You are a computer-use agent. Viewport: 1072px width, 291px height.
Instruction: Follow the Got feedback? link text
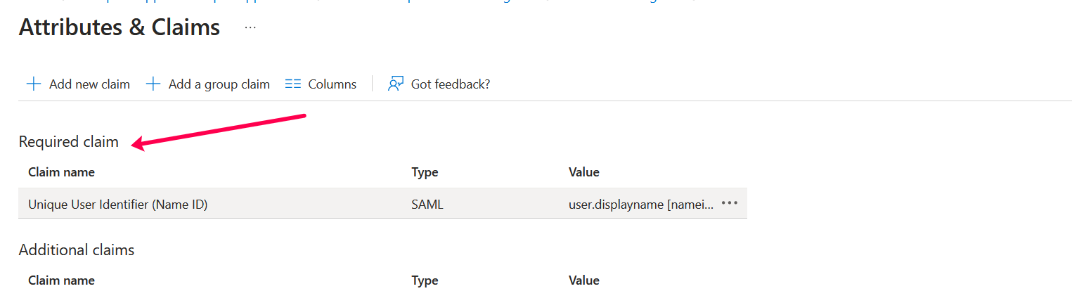pyautogui.click(x=450, y=84)
